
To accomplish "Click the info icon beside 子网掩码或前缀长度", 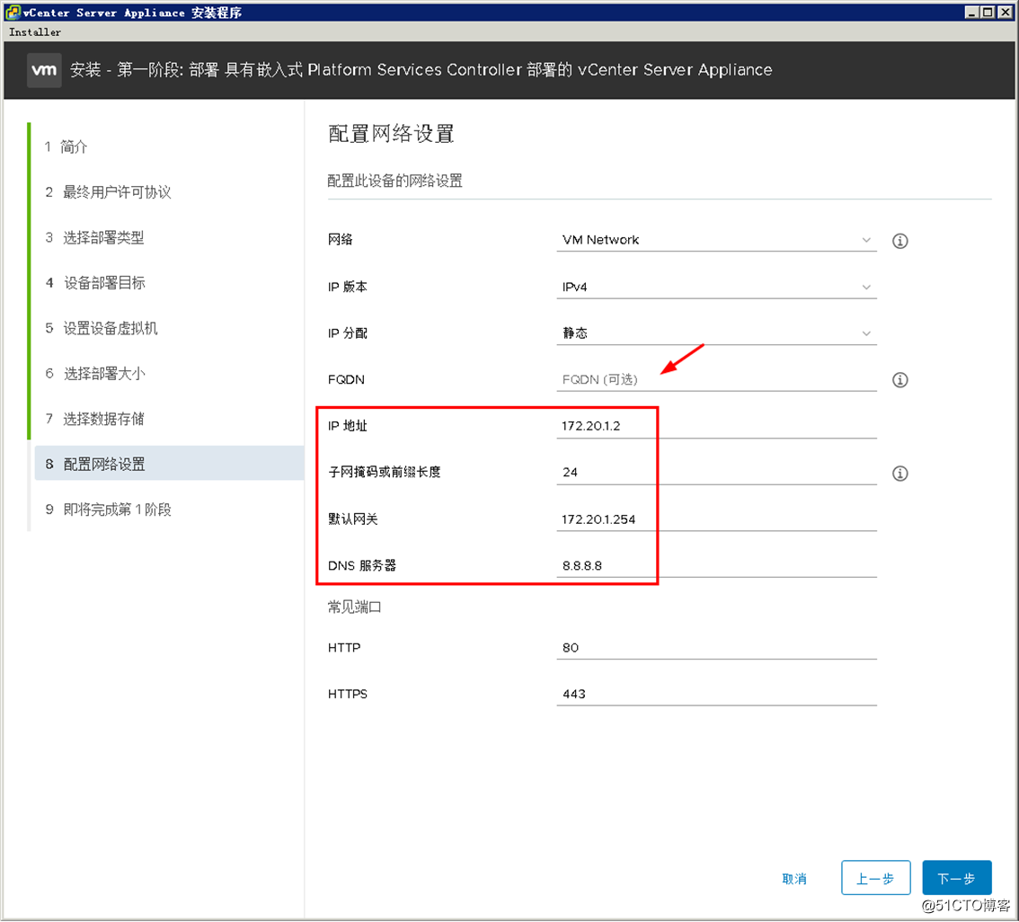I will pyautogui.click(x=900, y=474).
